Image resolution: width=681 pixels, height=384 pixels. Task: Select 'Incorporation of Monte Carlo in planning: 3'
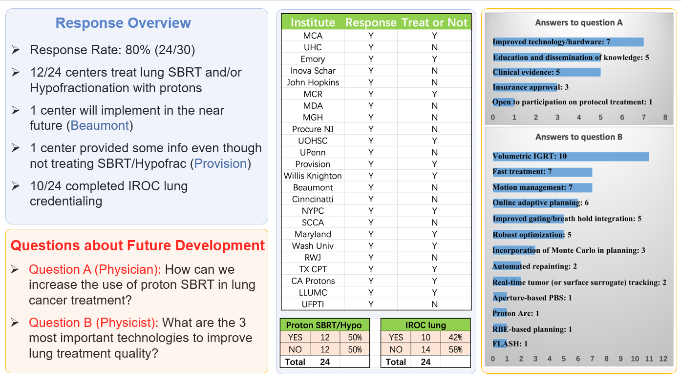tap(569, 250)
